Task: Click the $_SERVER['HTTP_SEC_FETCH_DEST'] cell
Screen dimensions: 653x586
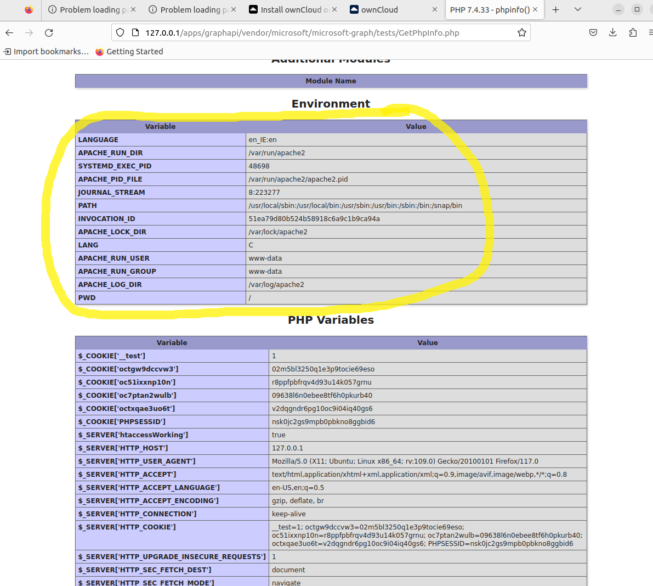Action: (172, 570)
